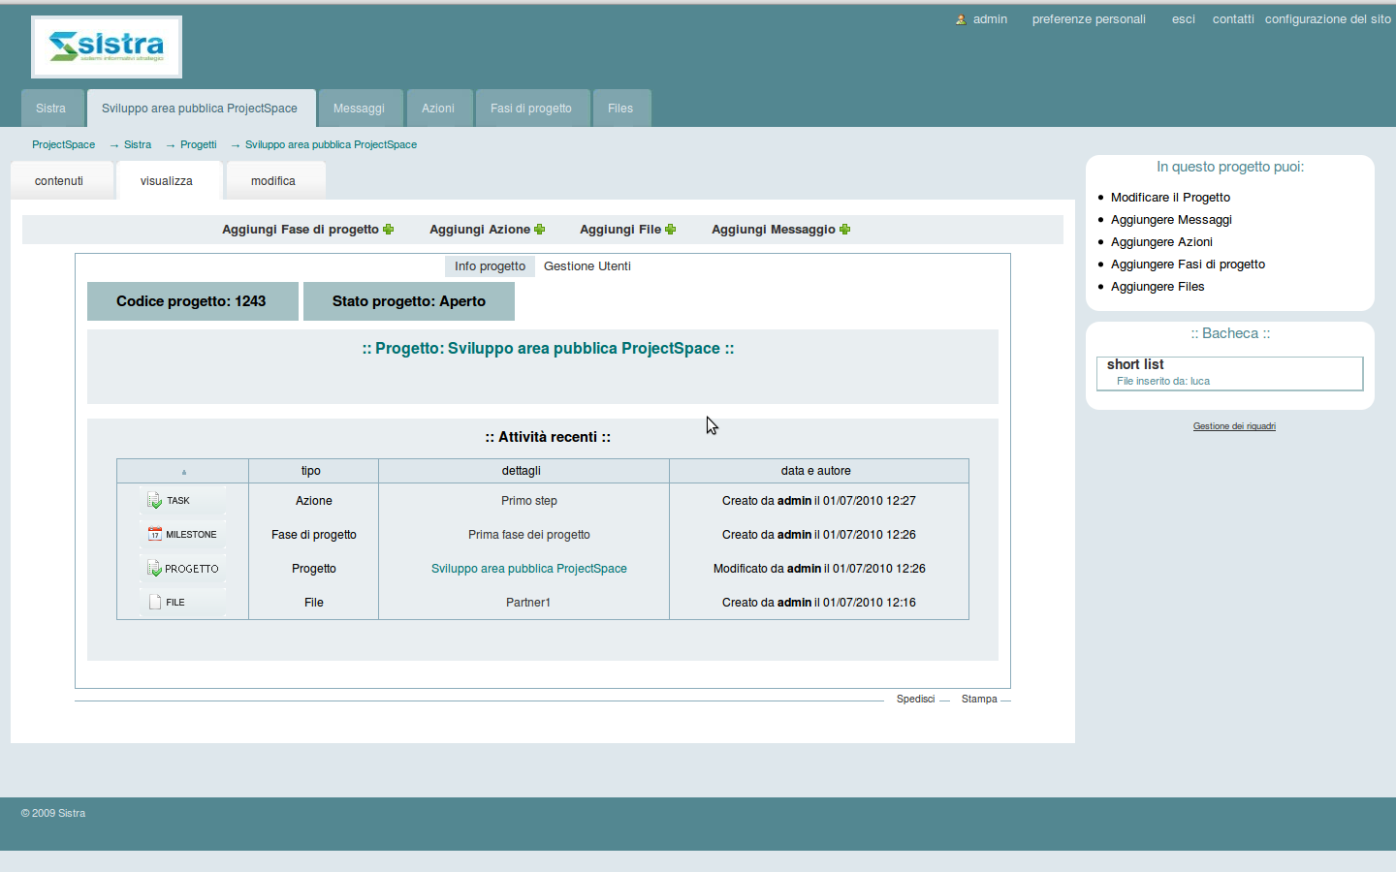
Task: Click Modificare il Progetto in sidebar
Action: pyautogui.click(x=1170, y=198)
